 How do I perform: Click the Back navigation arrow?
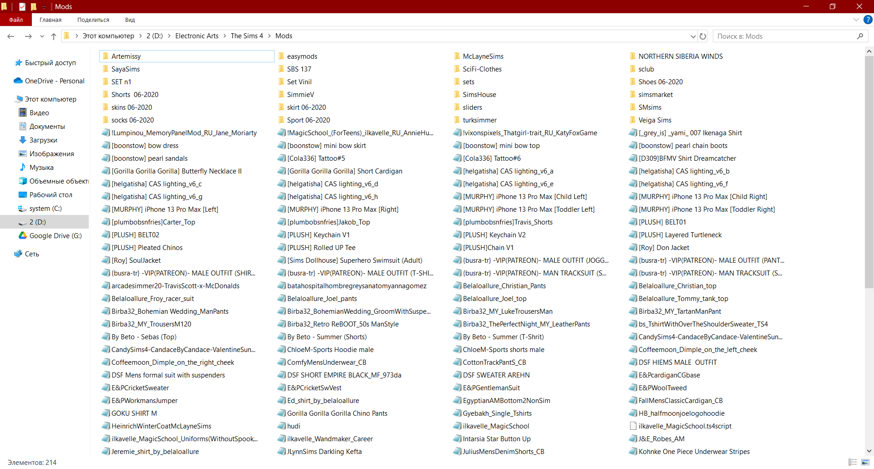click(x=11, y=36)
